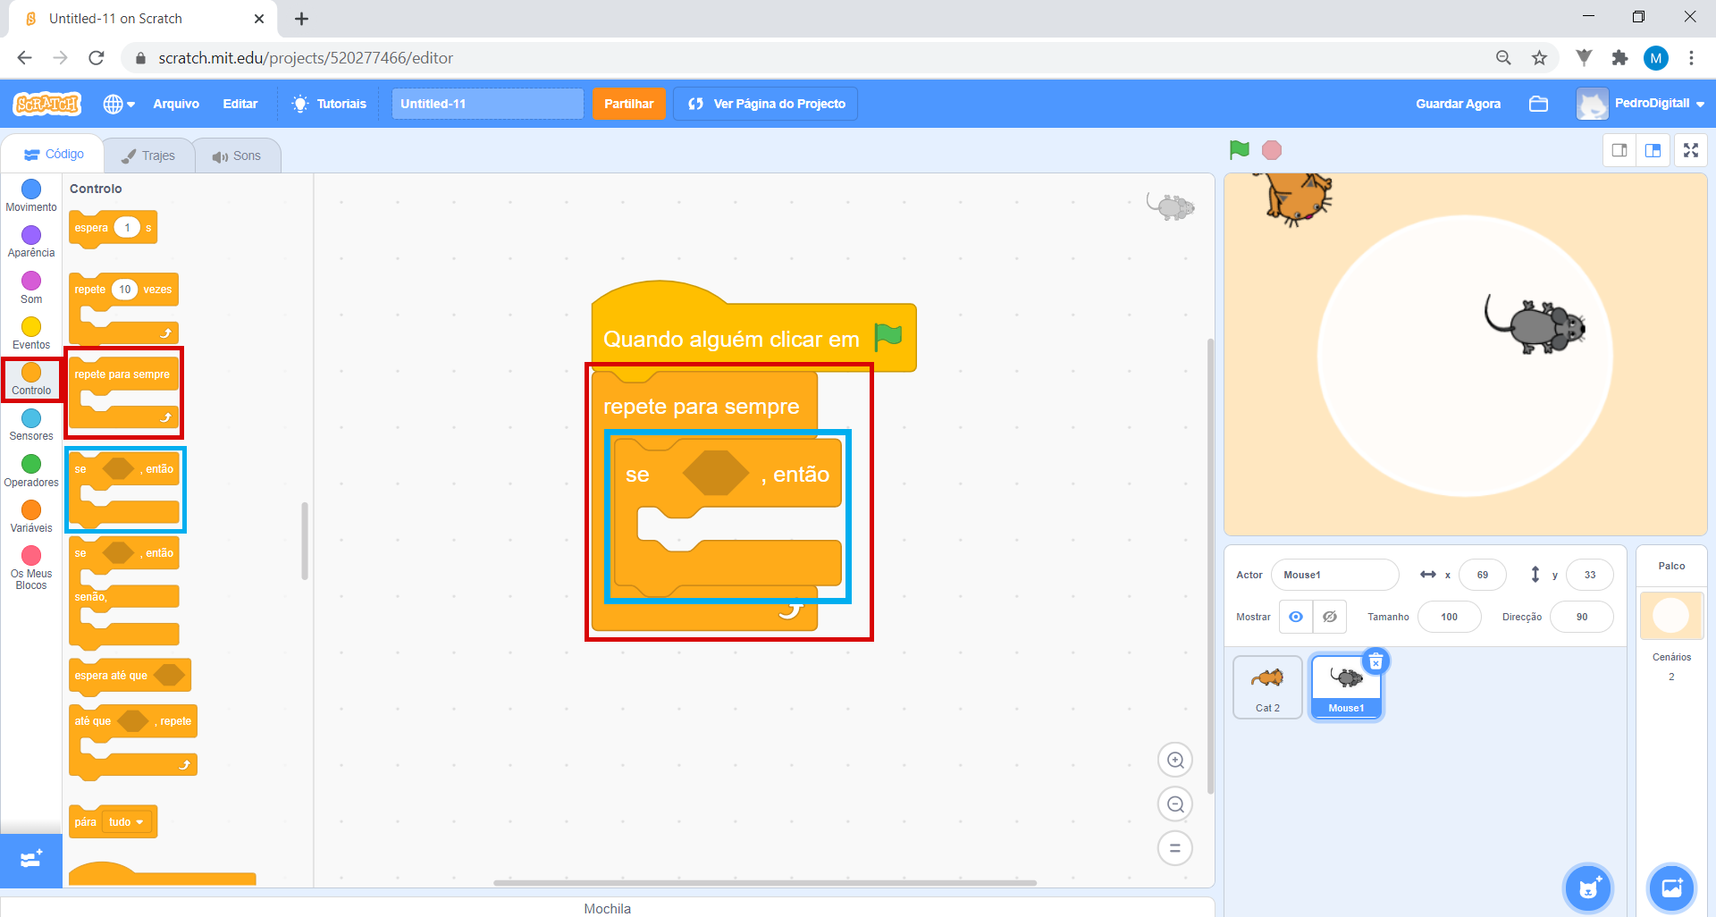Image resolution: width=1716 pixels, height=917 pixels.
Task: Click the choose a sprite button
Action: pos(1588,888)
